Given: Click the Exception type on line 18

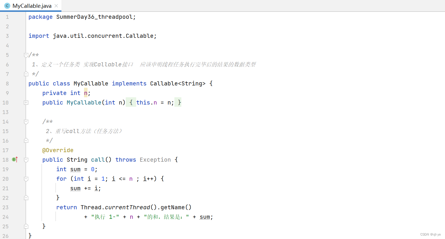Looking at the screenshot, I should [155, 160].
